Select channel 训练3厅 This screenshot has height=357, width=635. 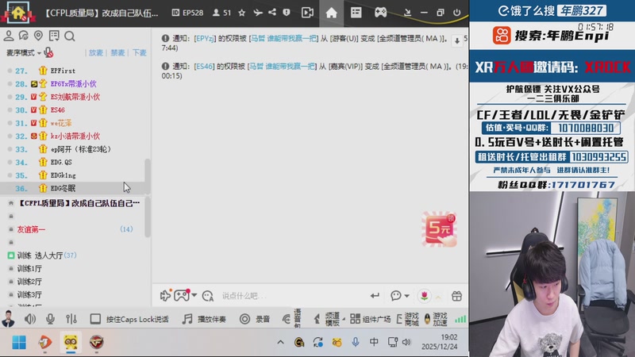29,294
